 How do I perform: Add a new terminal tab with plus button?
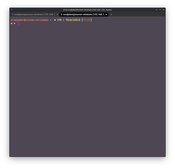click(111, 14)
